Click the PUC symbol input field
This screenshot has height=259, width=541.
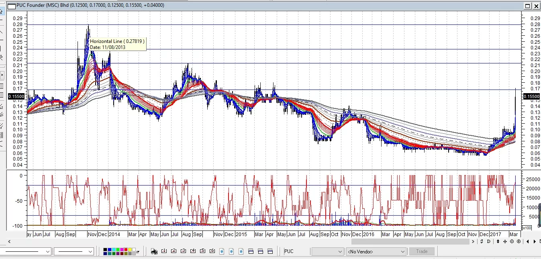coord(296,251)
